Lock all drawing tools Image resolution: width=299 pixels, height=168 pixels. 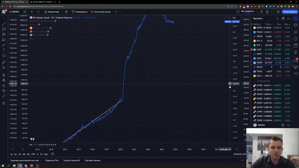pos(4,85)
